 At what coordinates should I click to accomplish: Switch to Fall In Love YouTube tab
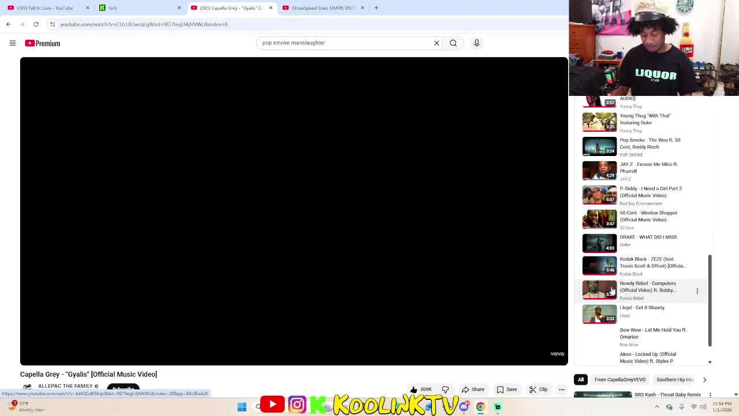(x=45, y=8)
